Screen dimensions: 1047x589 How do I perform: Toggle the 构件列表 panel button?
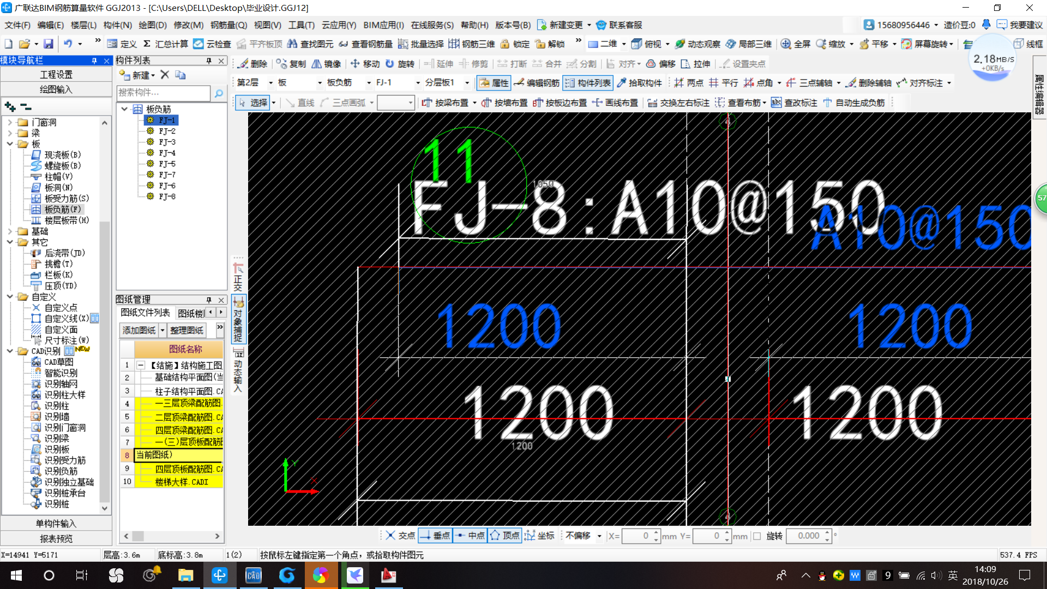pyautogui.click(x=588, y=83)
